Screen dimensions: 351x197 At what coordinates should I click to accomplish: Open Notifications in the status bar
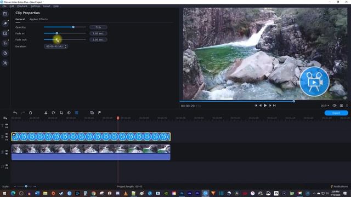click(x=339, y=186)
